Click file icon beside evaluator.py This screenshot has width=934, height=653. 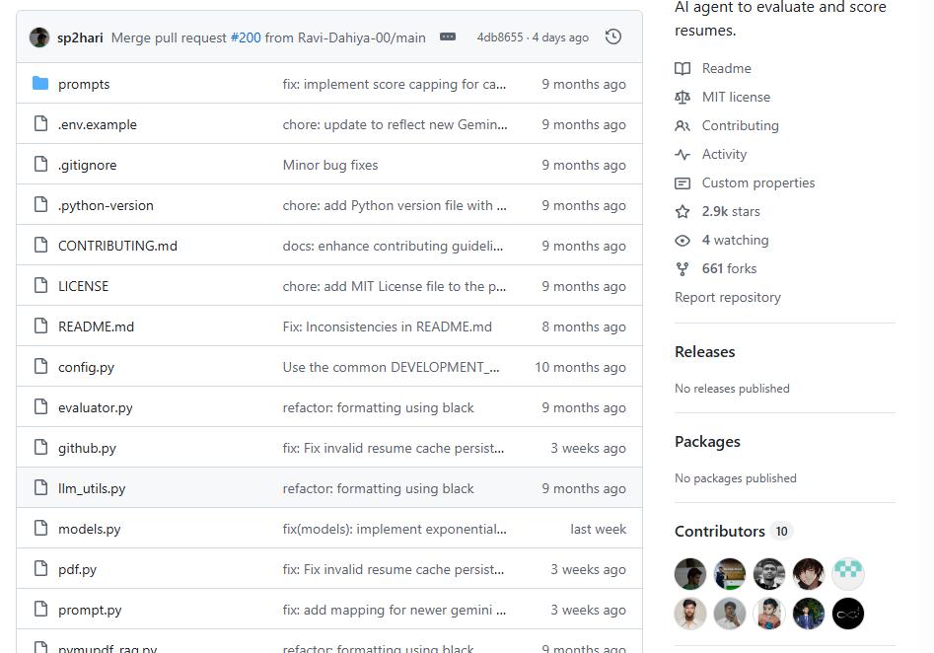coord(40,407)
